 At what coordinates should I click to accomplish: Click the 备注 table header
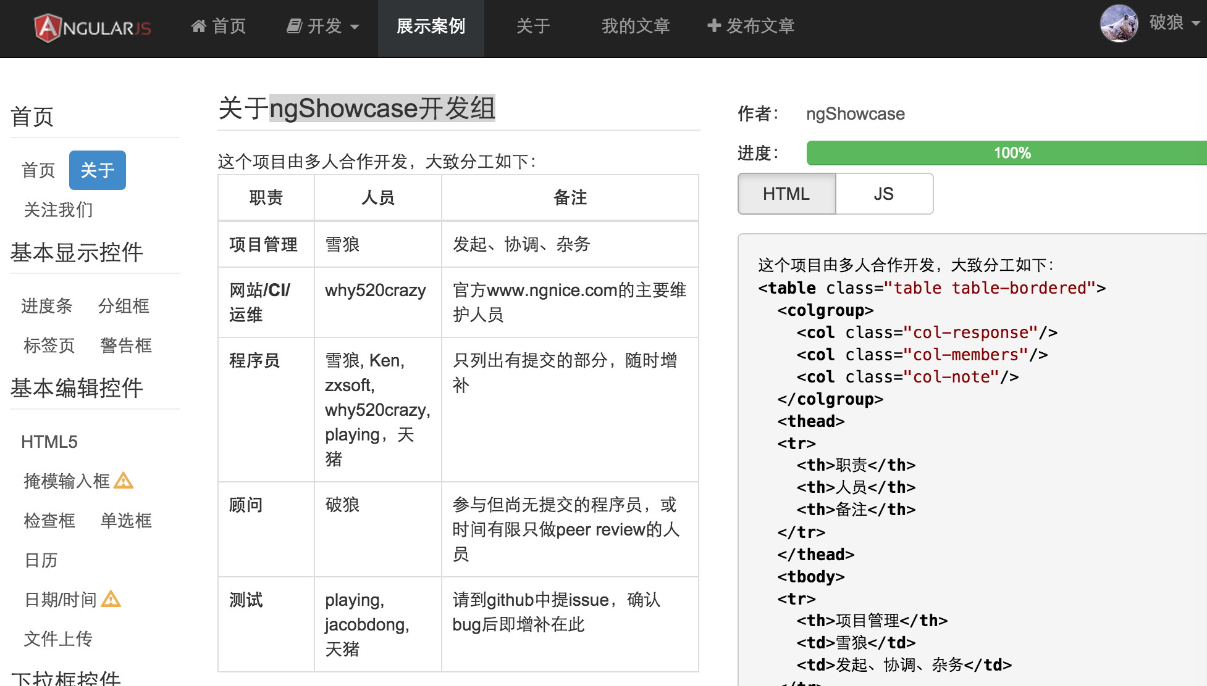[570, 197]
